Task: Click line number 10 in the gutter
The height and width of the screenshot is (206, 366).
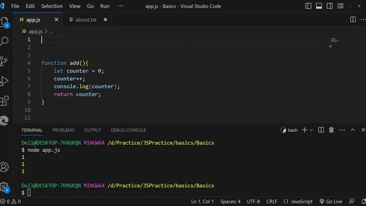Action: point(27,110)
